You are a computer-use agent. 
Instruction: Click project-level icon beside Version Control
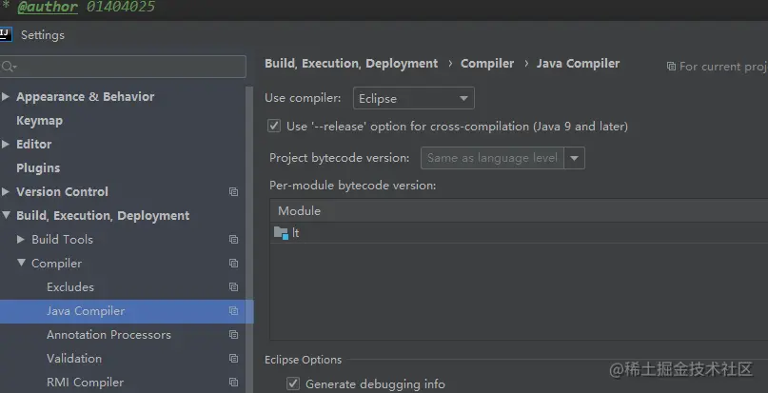tap(233, 192)
